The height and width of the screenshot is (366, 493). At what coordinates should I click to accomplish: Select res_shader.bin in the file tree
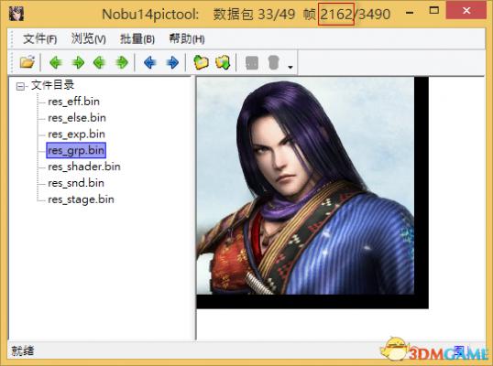click(x=84, y=167)
